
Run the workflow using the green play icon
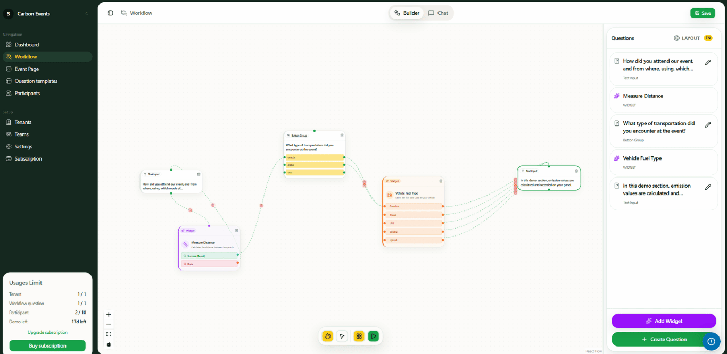tap(373, 336)
